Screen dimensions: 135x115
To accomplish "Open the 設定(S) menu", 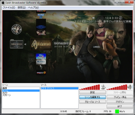I will [22, 8].
